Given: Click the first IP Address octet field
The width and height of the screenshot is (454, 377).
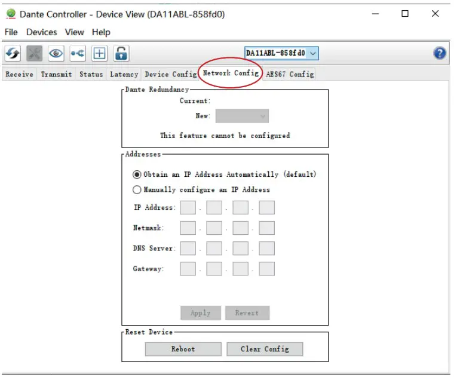Looking at the screenshot, I should click(188, 207).
